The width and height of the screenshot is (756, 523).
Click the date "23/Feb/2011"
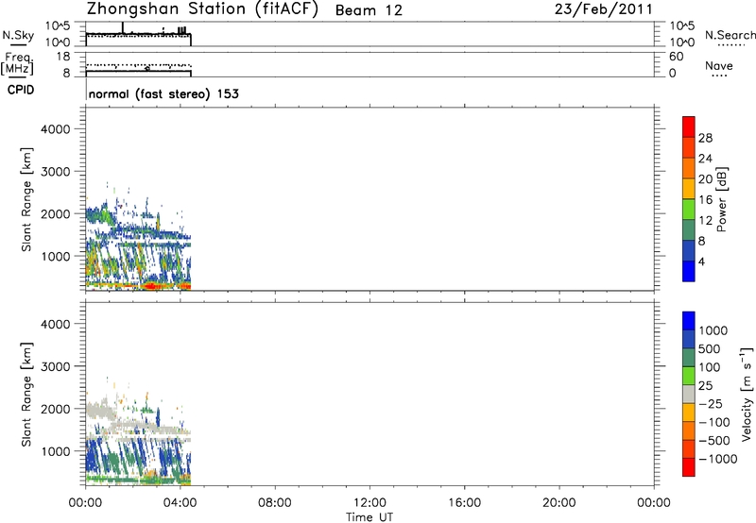(x=604, y=9)
